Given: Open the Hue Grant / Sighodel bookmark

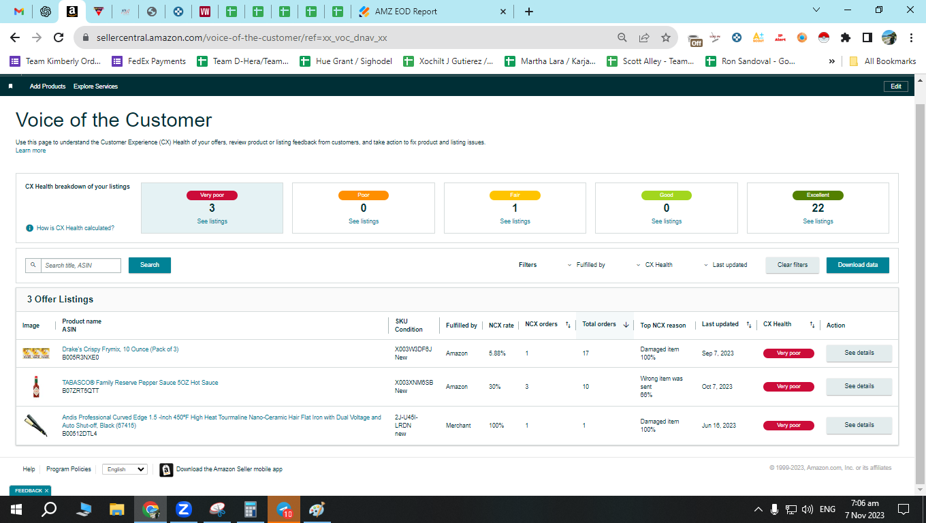Looking at the screenshot, I should pos(347,61).
